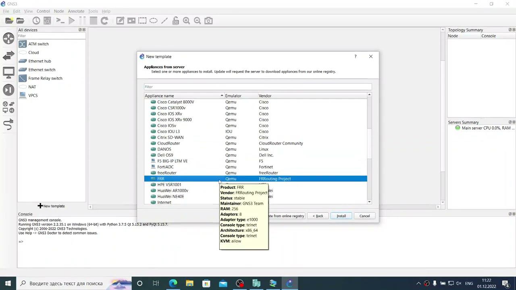Viewport: 516px width, 290px height.
Task: Sort by the Emulator column header
Action: point(241,96)
